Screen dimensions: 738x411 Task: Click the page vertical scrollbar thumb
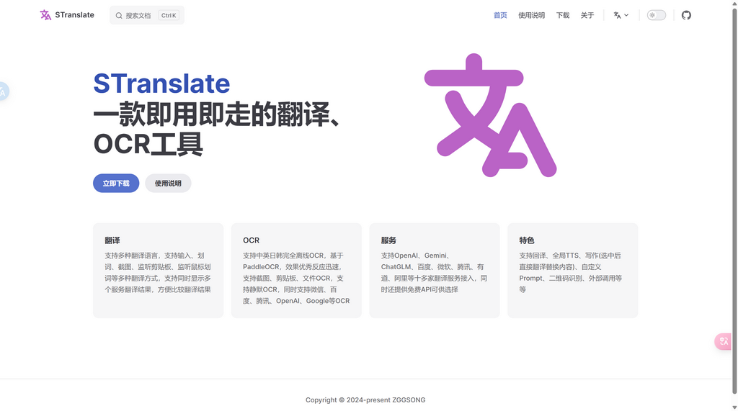point(734,202)
